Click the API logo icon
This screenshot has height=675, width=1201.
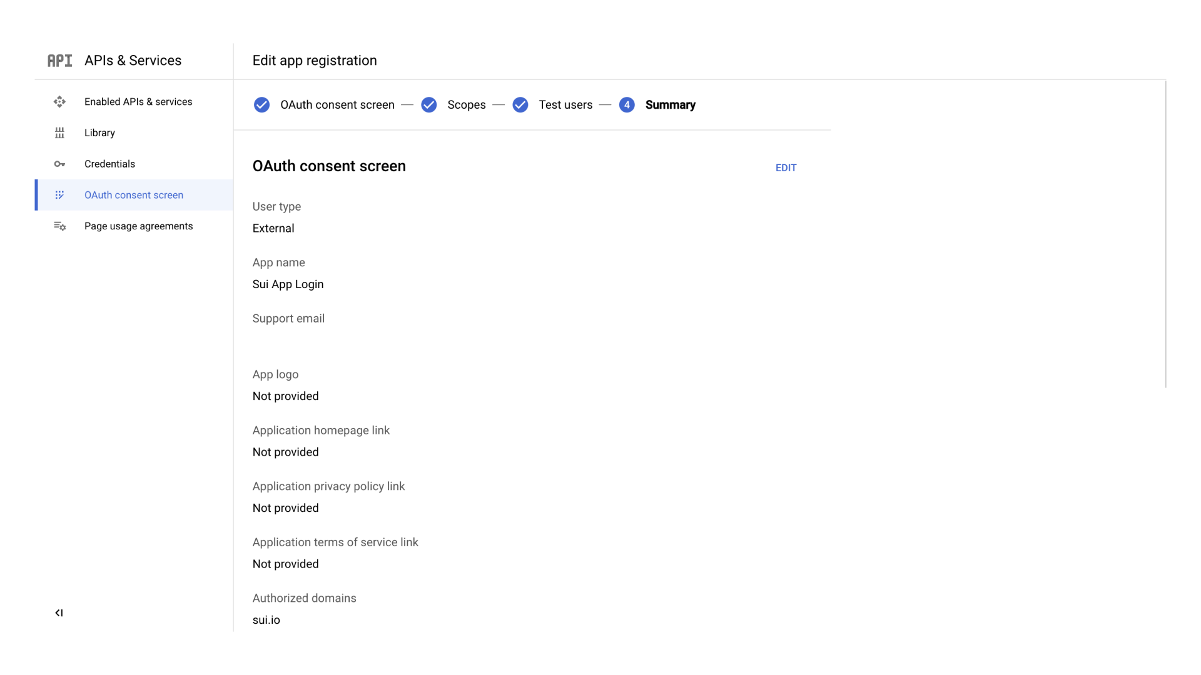click(60, 61)
